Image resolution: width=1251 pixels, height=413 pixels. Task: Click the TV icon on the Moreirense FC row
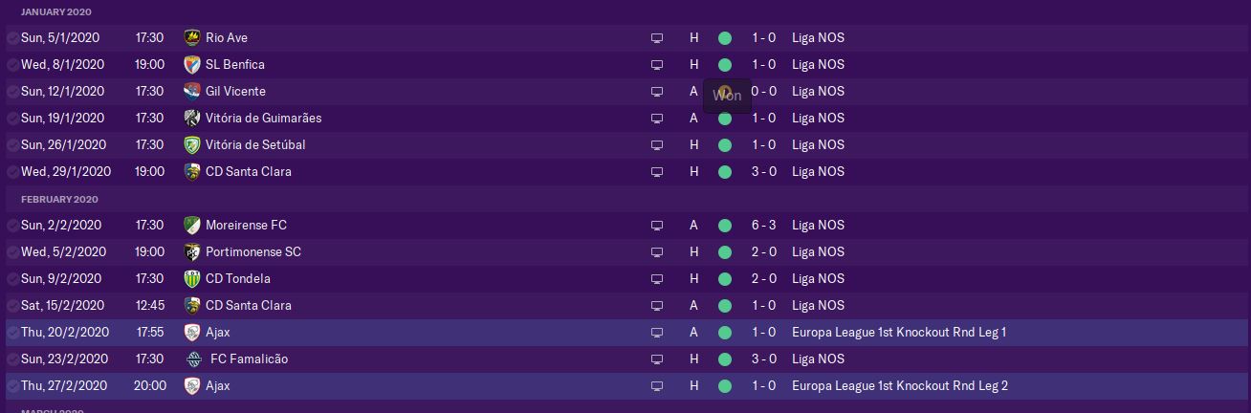[x=656, y=226]
